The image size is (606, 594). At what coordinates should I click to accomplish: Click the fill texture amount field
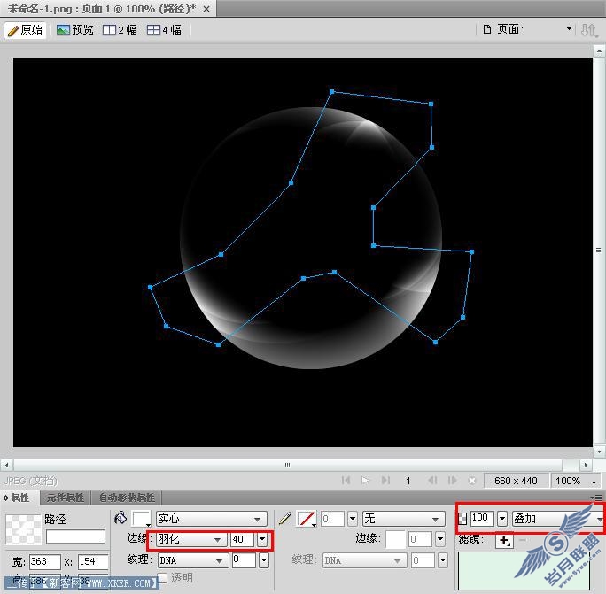(244, 560)
